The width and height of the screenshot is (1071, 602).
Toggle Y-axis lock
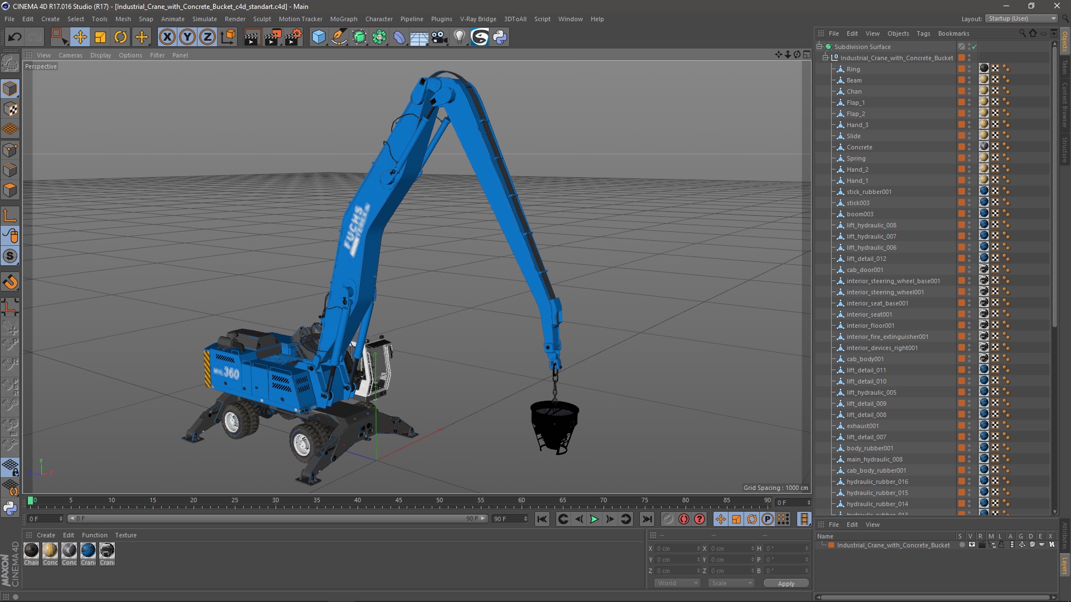[x=187, y=37]
